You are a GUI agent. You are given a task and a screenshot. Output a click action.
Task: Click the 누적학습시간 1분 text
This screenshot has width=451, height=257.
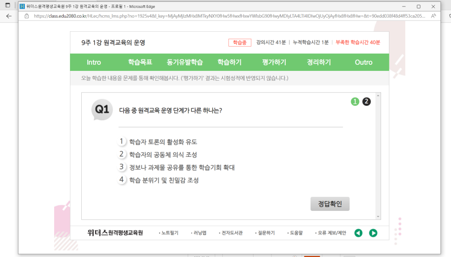click(x=310, y=42)
